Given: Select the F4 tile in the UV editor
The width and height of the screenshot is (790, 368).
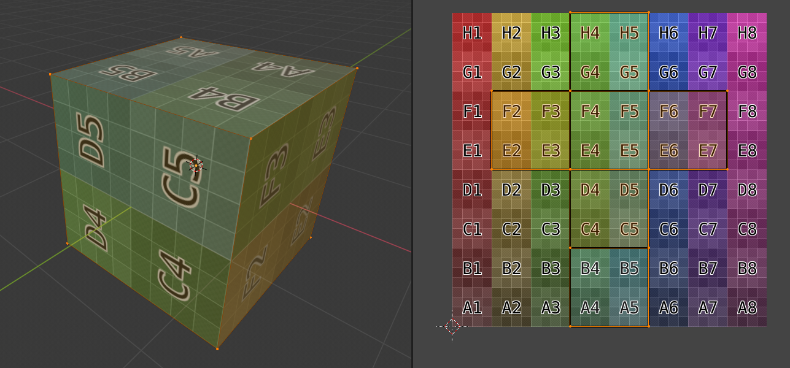Looking at the screenshot, I should pos(590,112).
